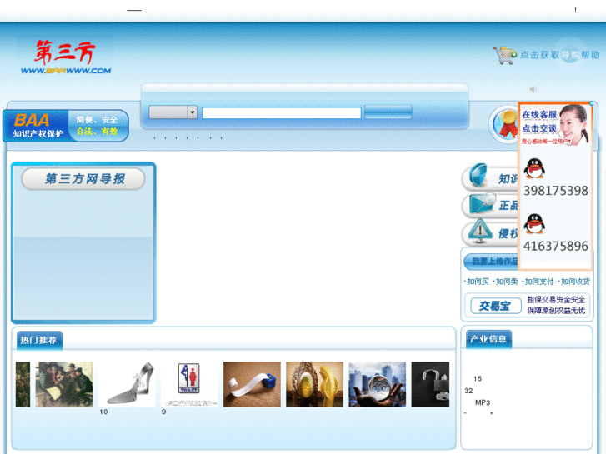
Task: Click the shopping cart icon
Action: [x=504, y=55]
